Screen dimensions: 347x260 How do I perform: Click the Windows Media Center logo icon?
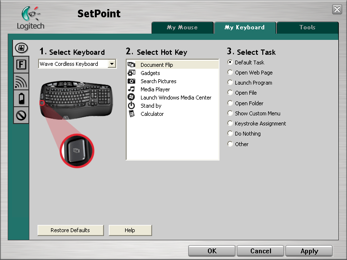click(x=131, y=97)
